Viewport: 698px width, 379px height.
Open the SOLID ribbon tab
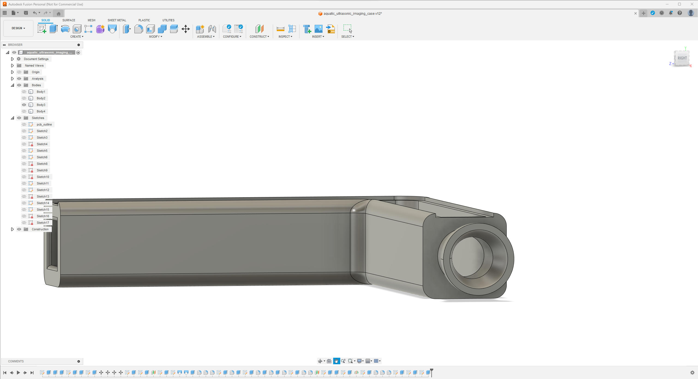coord(45,20)
